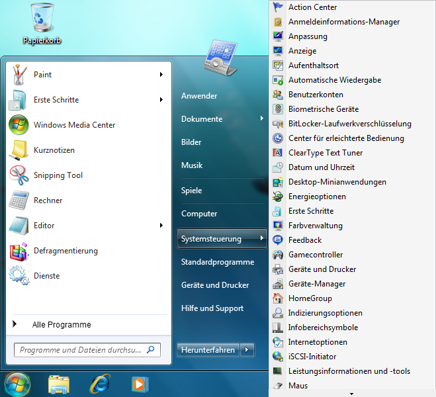Screen dimensions: 436x397
Task: Select Indizierungsoptionen
Action: coord(325,313)
